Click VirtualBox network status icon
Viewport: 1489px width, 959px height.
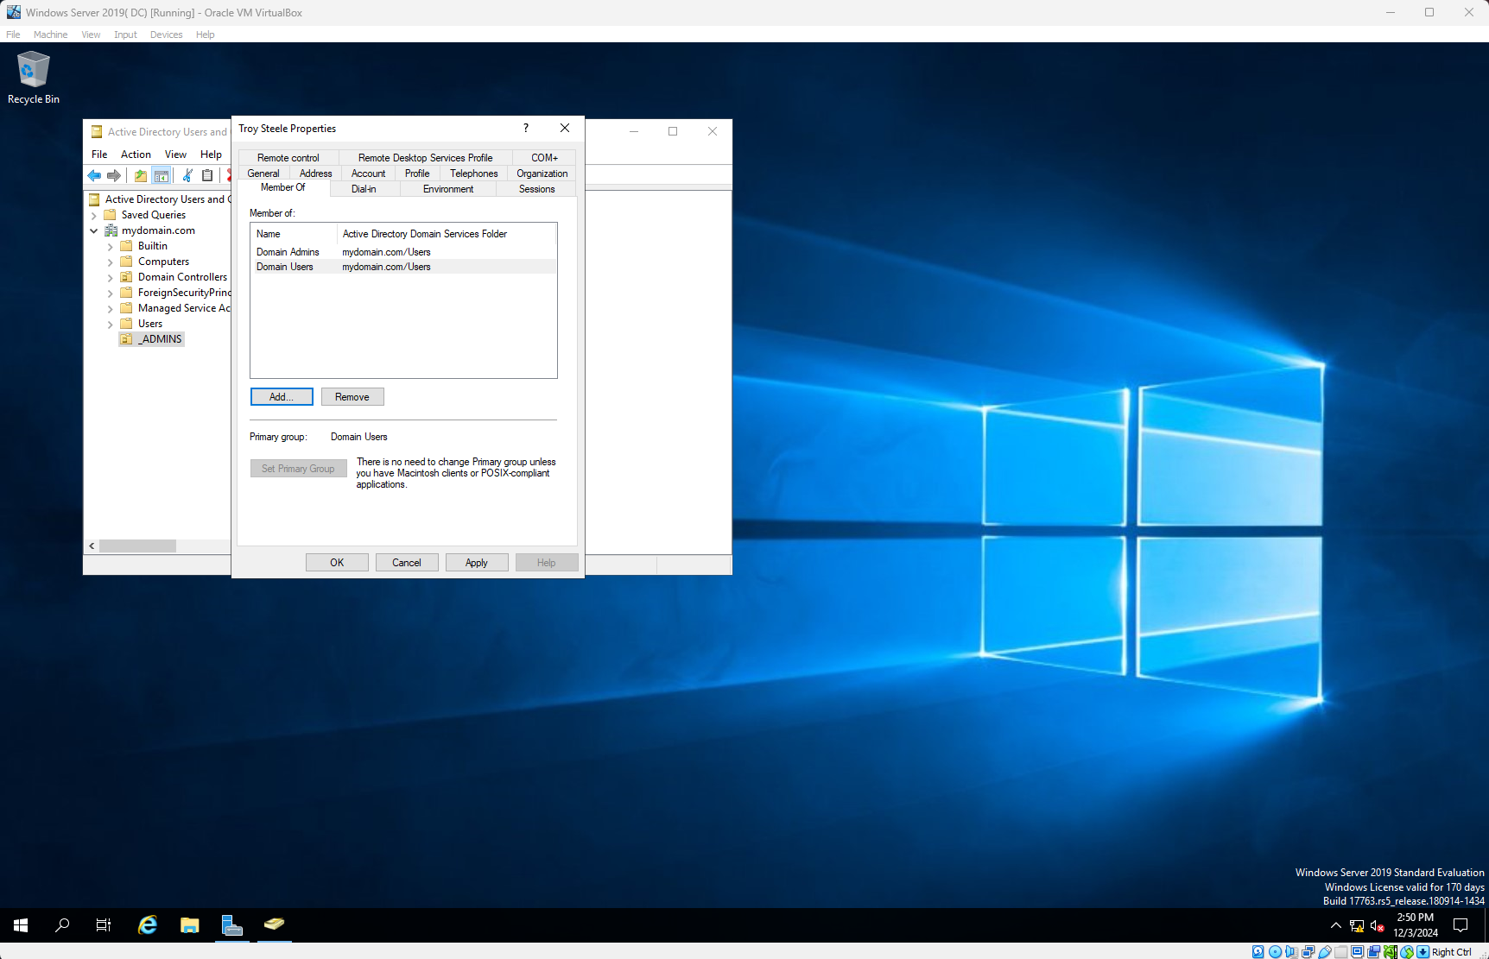1308,952
